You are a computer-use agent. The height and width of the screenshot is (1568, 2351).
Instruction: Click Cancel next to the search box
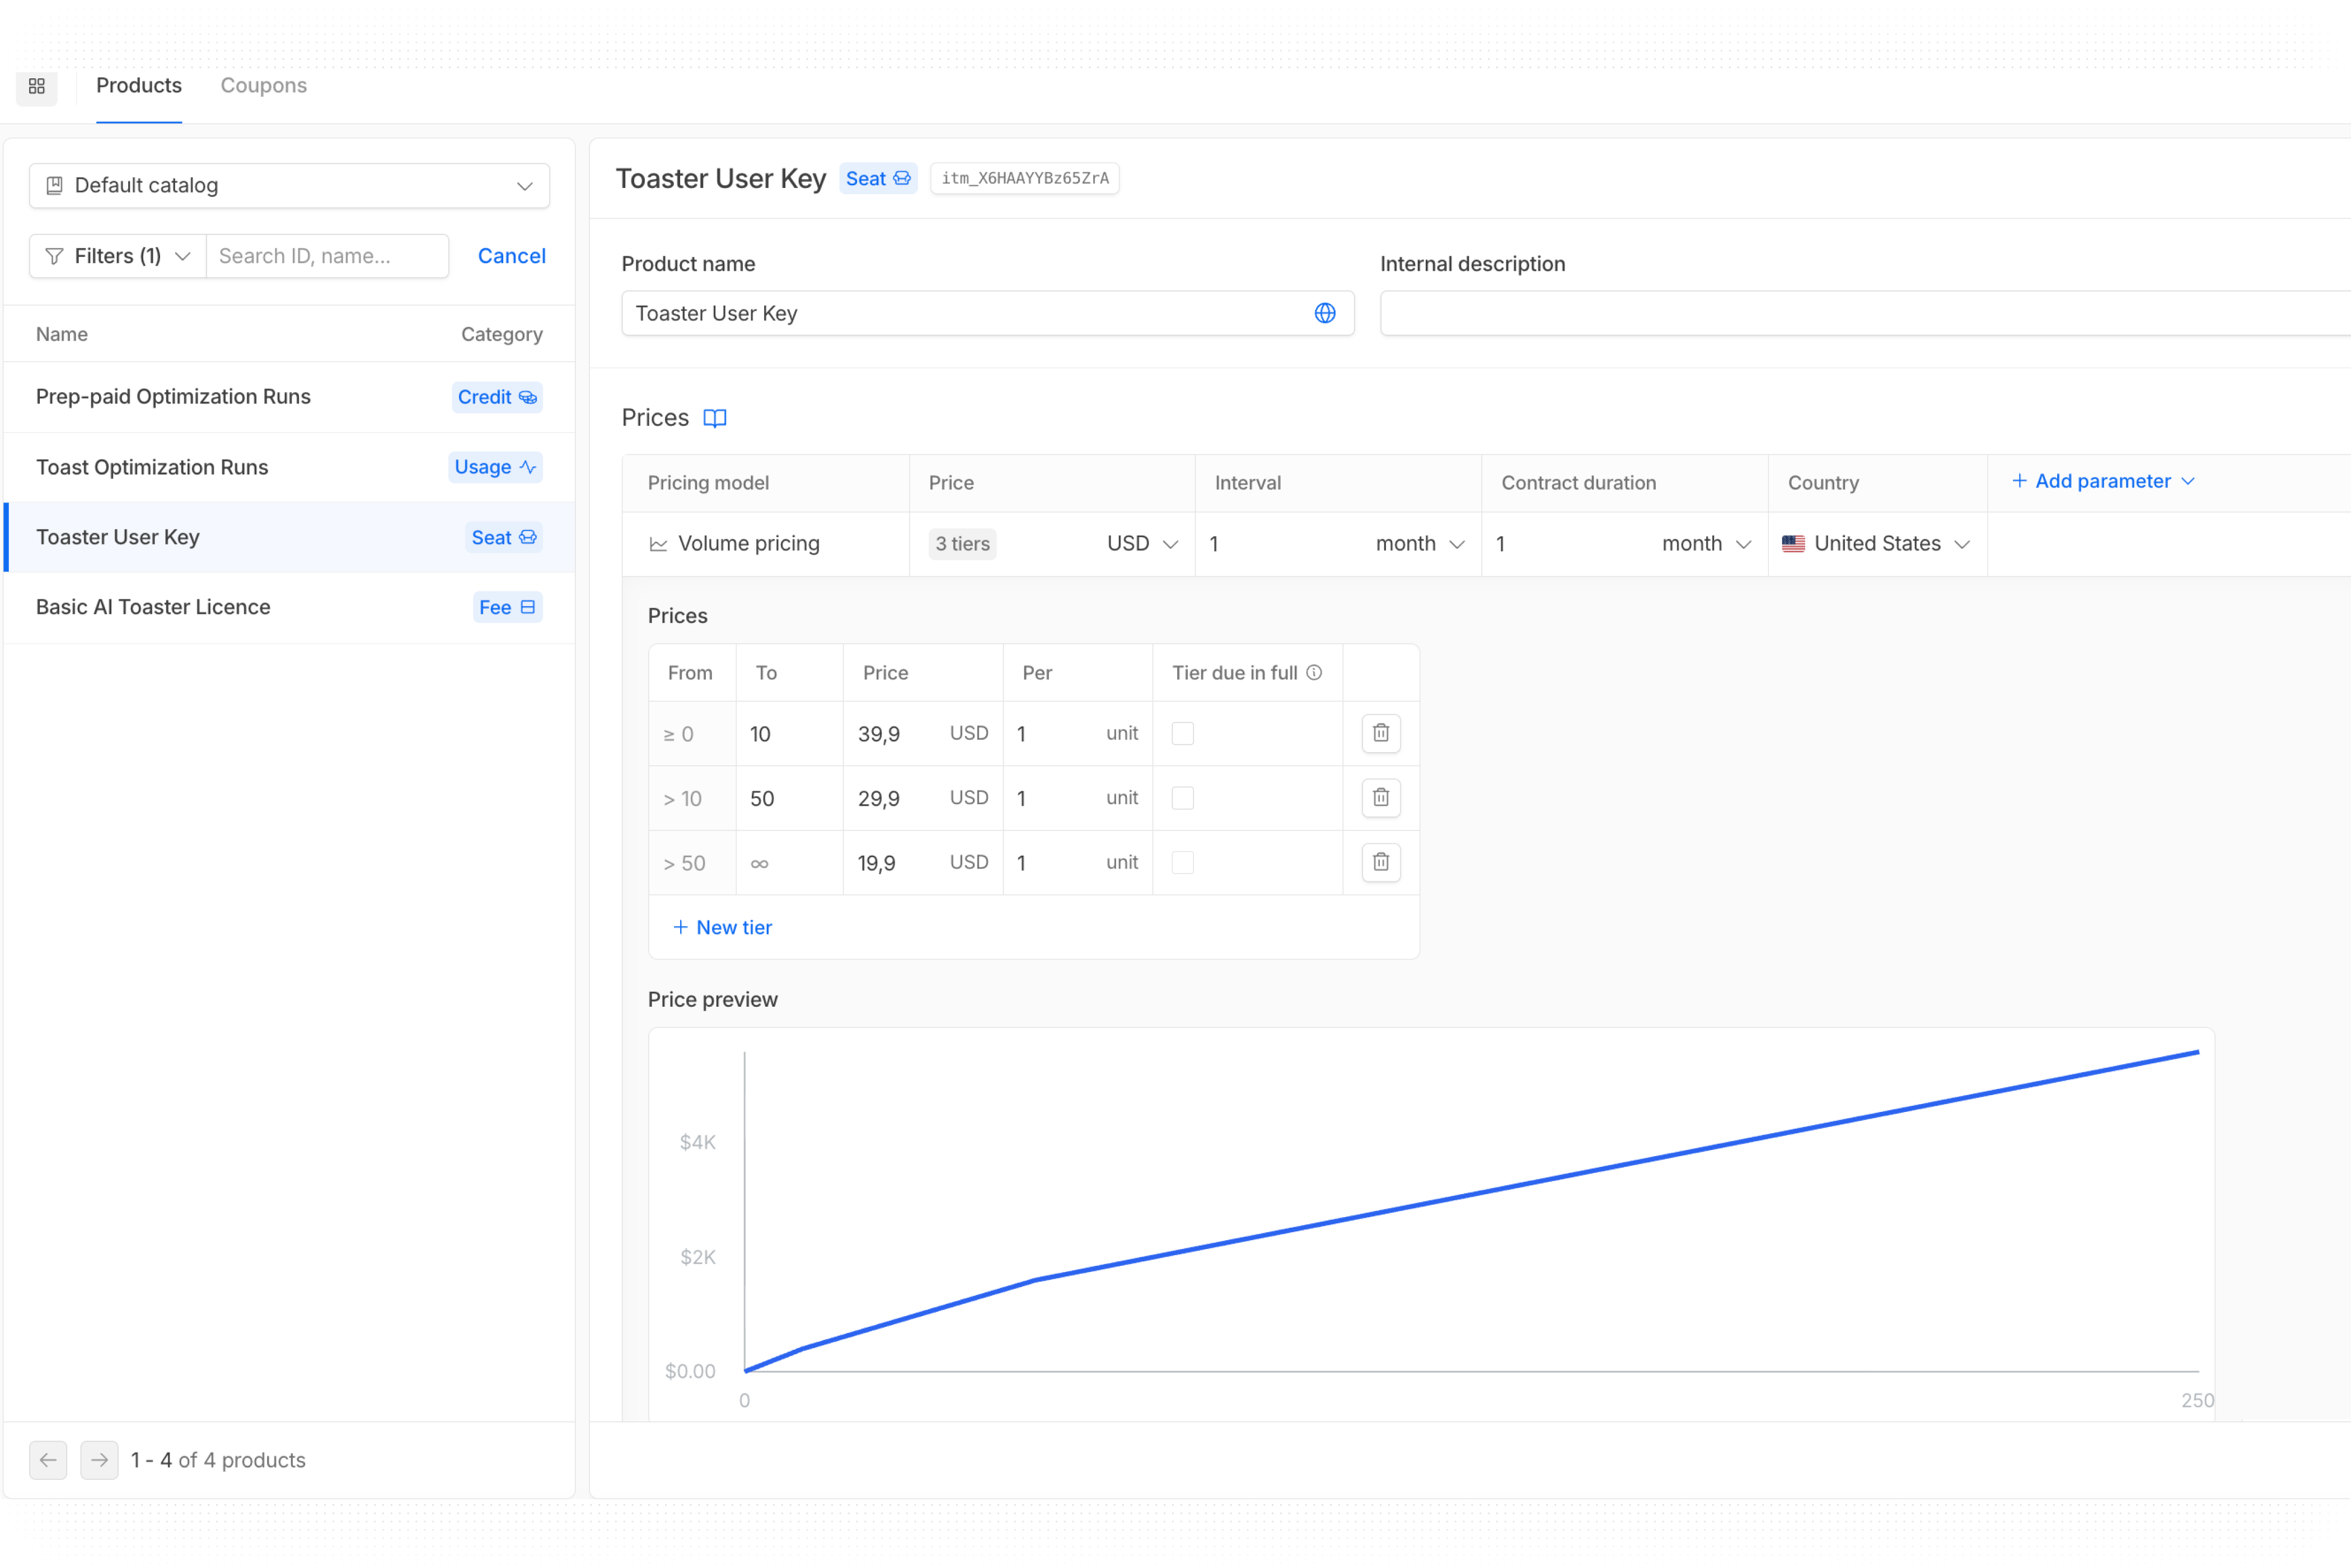pyautogui.click(x=511, y=256)
